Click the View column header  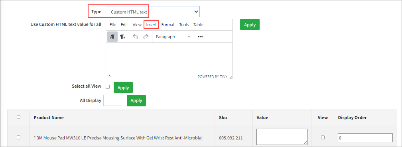pos(323,118)
